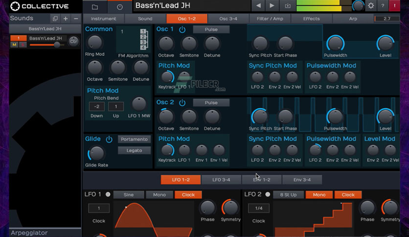Toggle LFO 2 Clock sync
The image size is (409, 237).
click(x=348, y=195)
